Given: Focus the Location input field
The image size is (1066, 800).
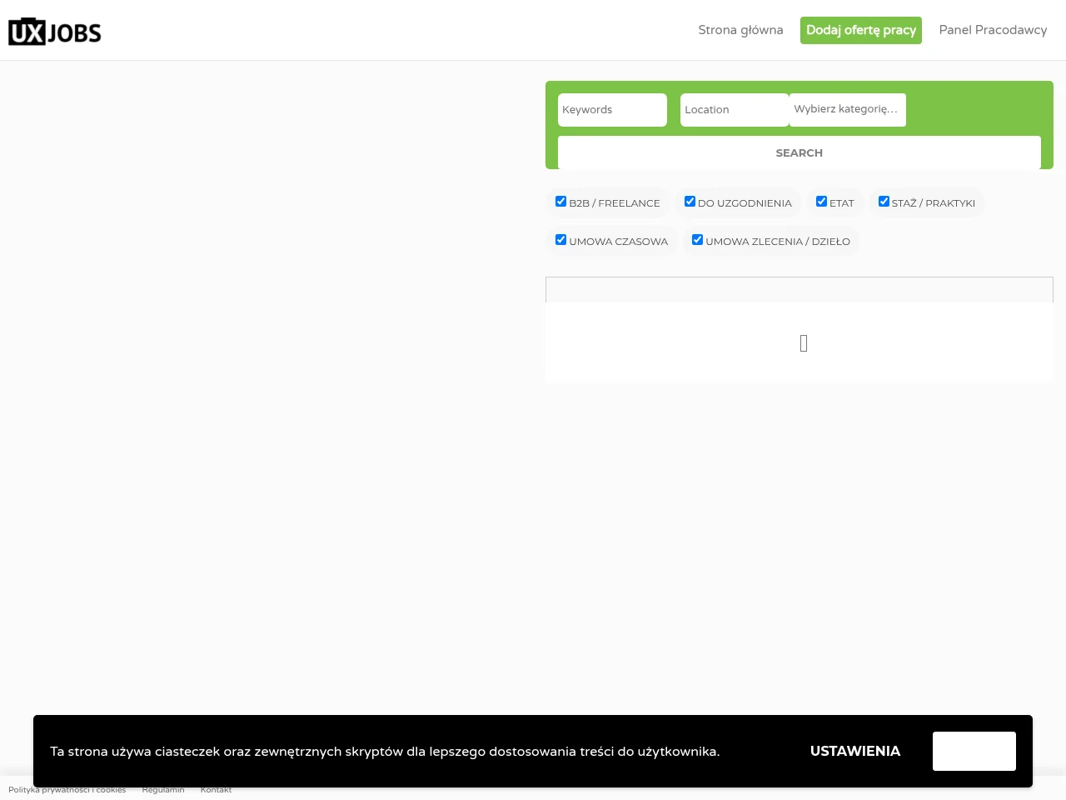Looking at the screenshot, I should (735, 110).
